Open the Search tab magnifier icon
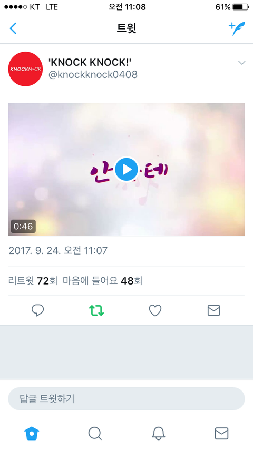 [x=95, y=433]
